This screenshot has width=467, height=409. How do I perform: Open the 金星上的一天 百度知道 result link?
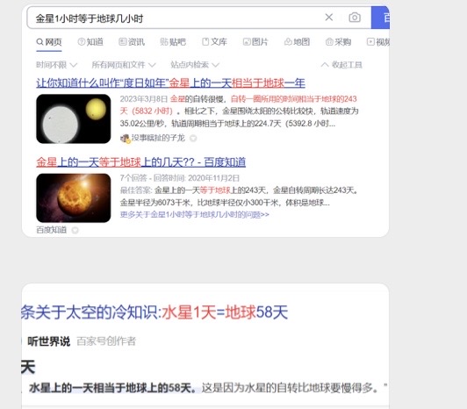[x=140, y=162]
